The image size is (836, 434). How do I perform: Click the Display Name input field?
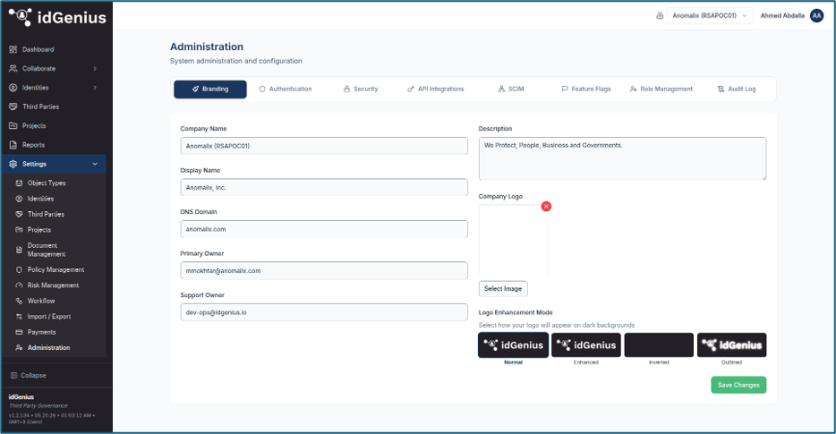point(324,187)
